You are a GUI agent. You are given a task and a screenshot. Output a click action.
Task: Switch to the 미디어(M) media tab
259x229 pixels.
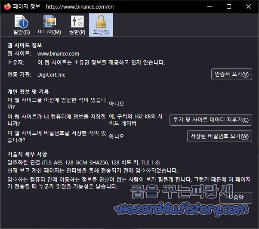pyautogui.click(x=49, y=25)
